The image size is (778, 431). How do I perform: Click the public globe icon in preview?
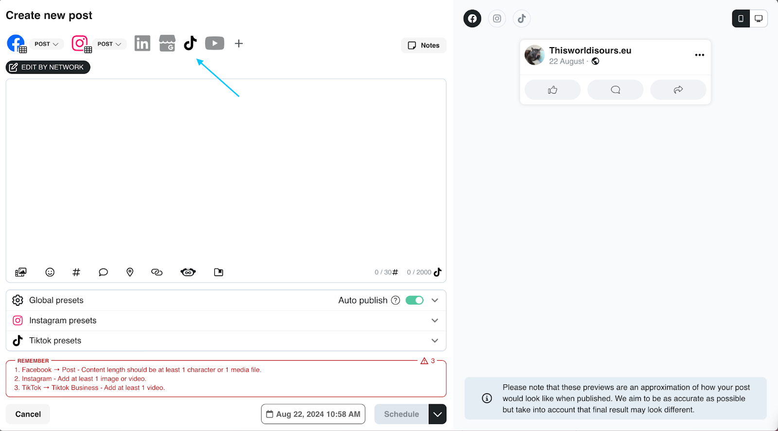point(596,61)
